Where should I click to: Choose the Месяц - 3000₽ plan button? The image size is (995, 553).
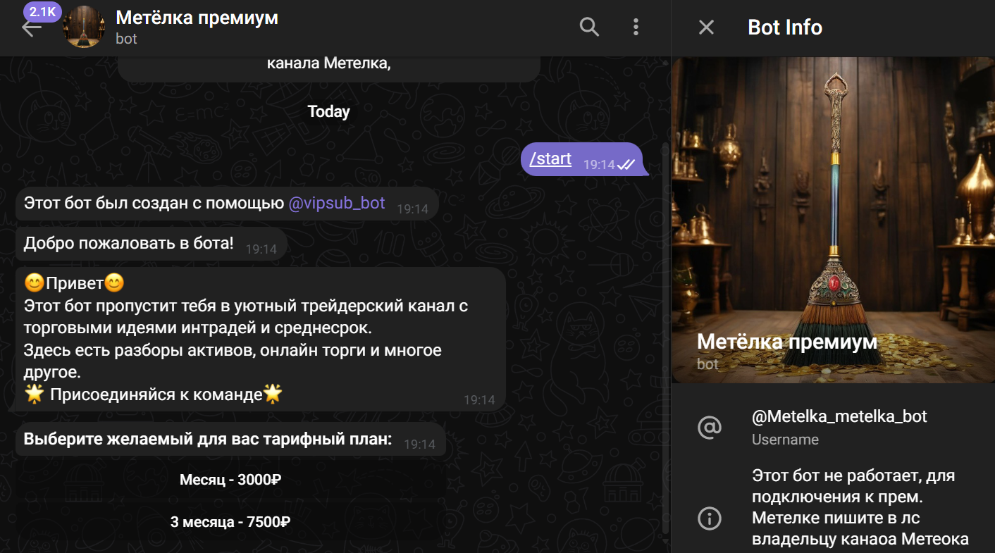[230, 480]
